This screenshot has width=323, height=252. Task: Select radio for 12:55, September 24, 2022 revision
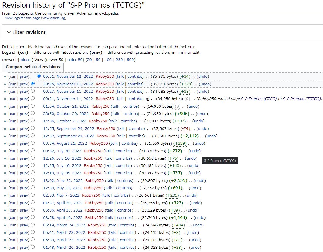click(33, 128)
